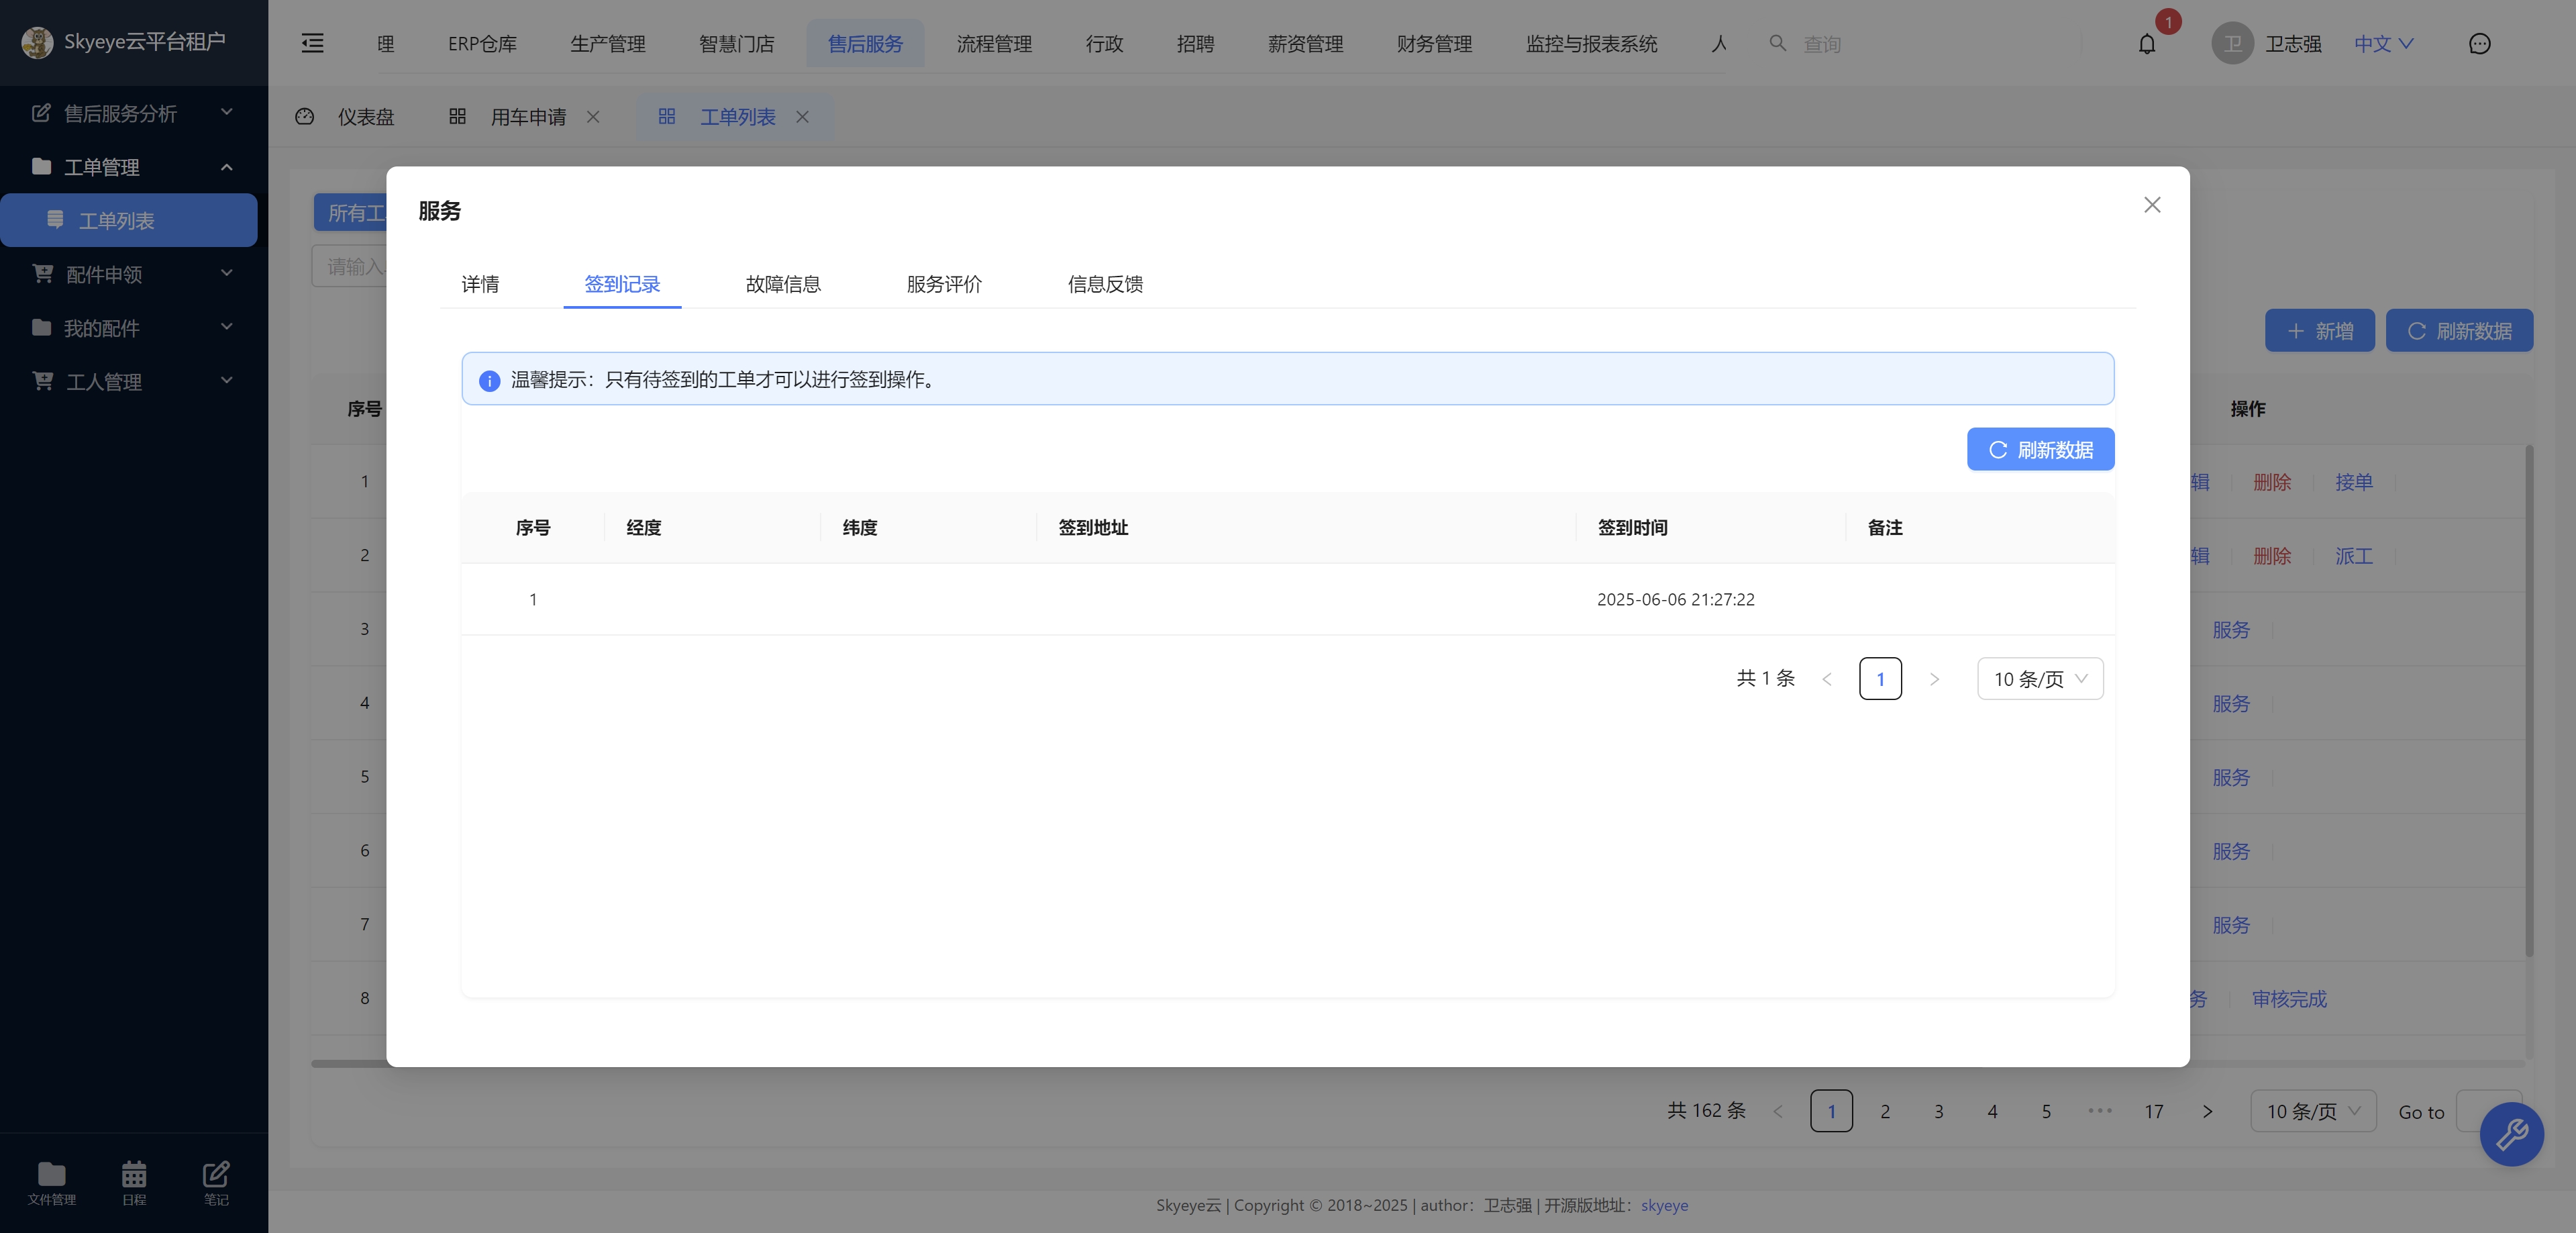The width and height of the screenshot is (2576, 1233).
Task: Open the 中文 language dropdown
Action: pyautogui.click(x=2383, y=44)
